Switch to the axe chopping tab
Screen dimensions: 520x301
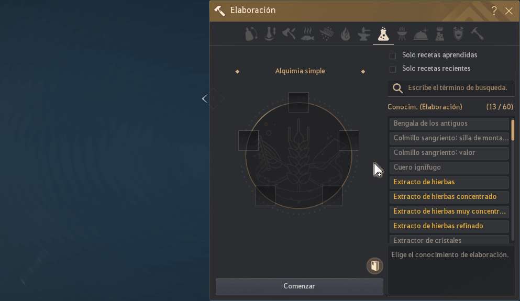point(289,35)
